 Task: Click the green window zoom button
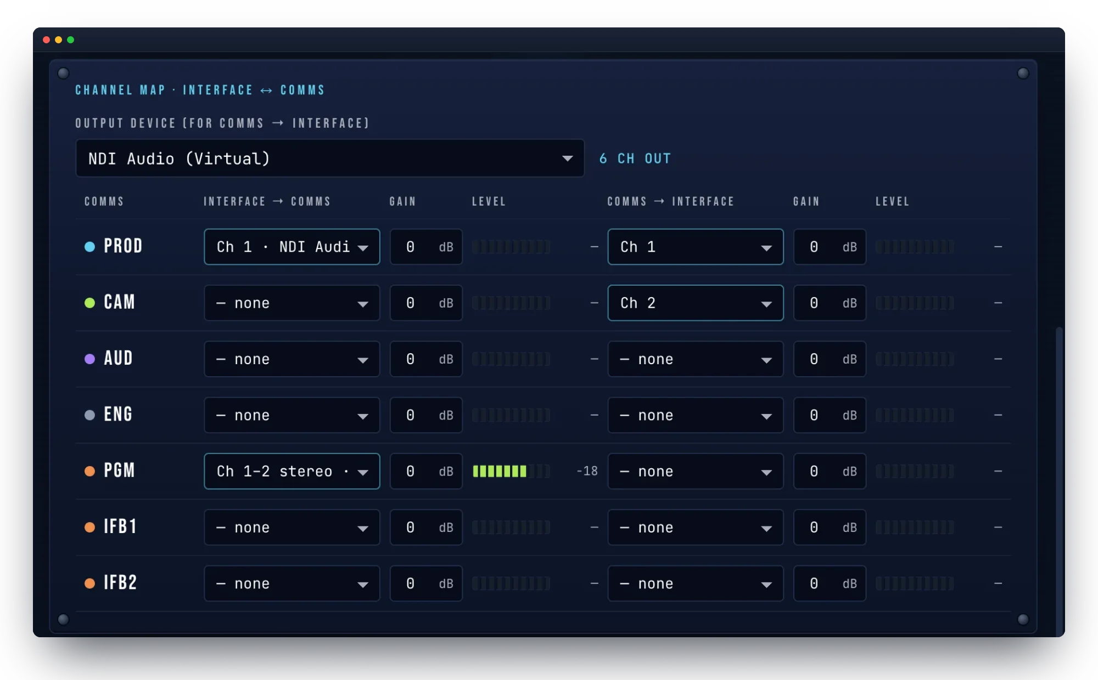(70, 40)
